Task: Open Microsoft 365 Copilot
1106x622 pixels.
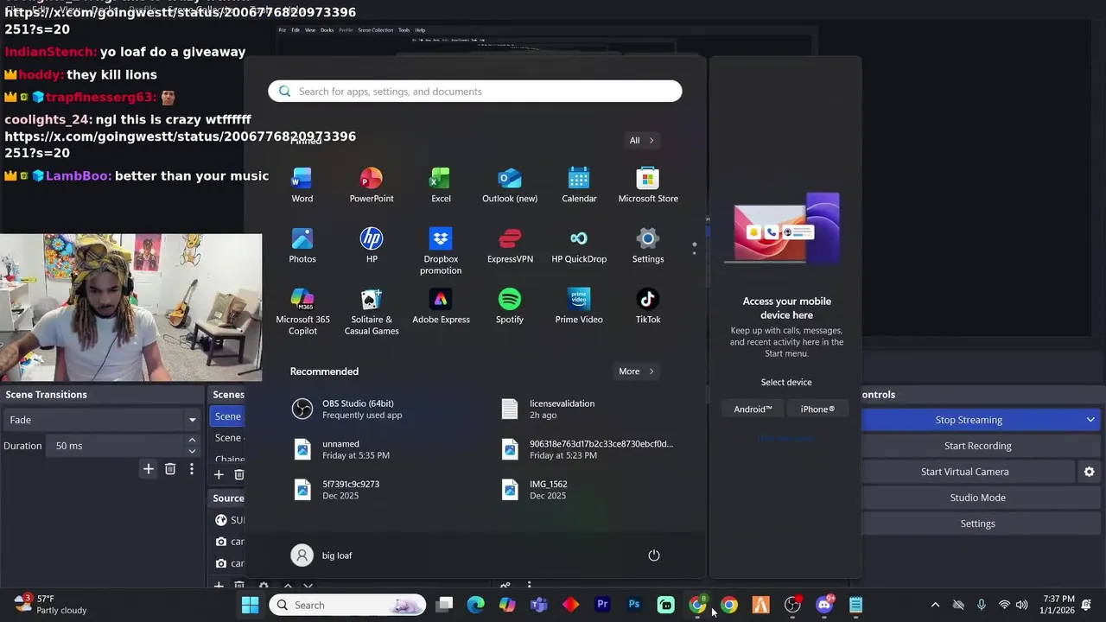Action: pos(302,312)
